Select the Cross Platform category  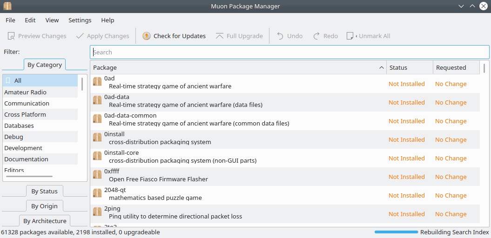40,114
